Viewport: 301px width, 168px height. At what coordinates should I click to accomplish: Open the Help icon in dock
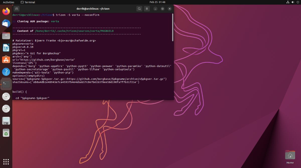tap(6, 72)
